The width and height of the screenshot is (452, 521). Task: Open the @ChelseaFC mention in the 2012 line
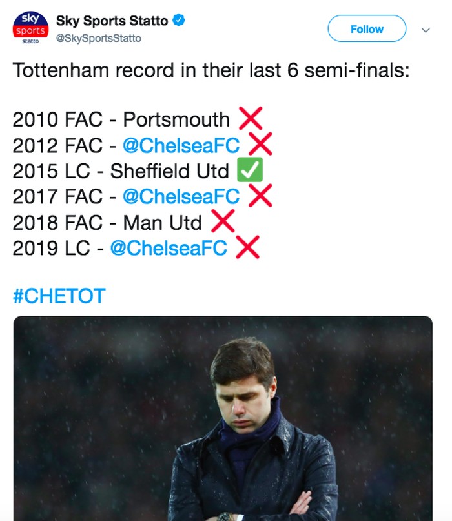[x=181, y=145]
